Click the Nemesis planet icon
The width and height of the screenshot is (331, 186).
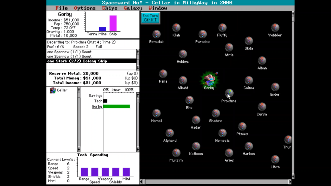click(x=222, y=133)
